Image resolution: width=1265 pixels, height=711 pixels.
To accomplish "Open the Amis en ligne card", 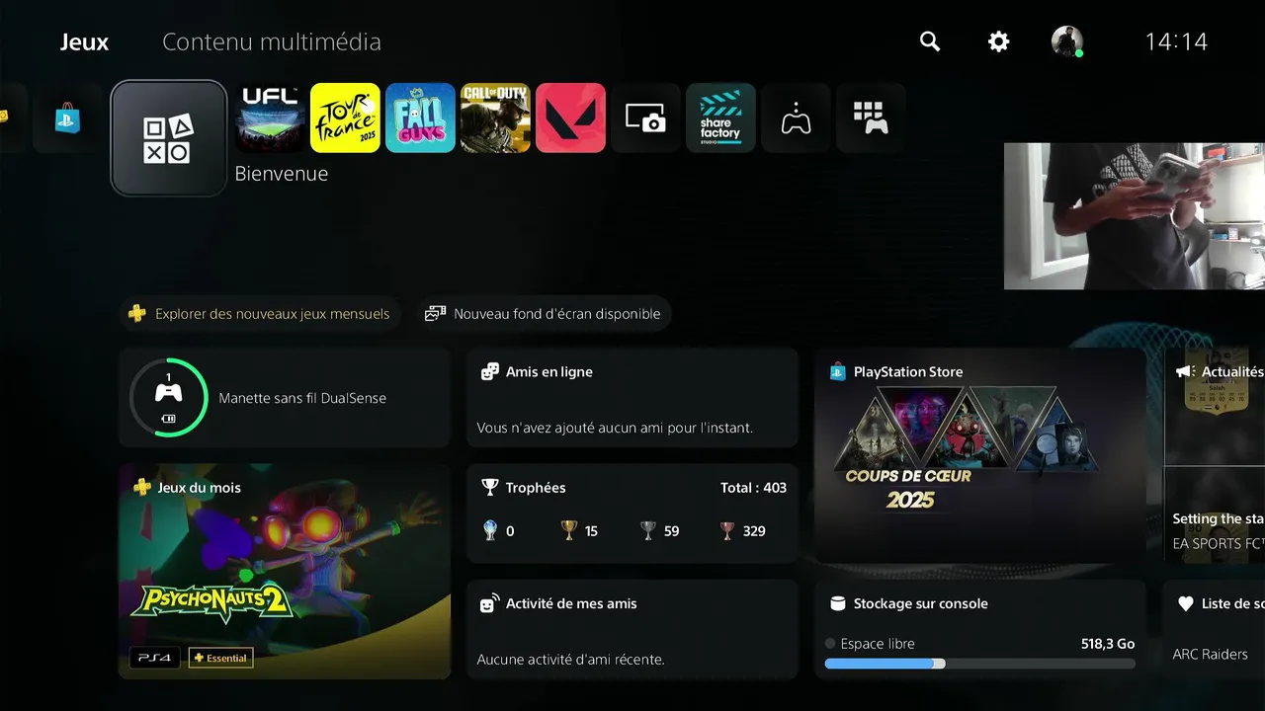I will 632,398.
